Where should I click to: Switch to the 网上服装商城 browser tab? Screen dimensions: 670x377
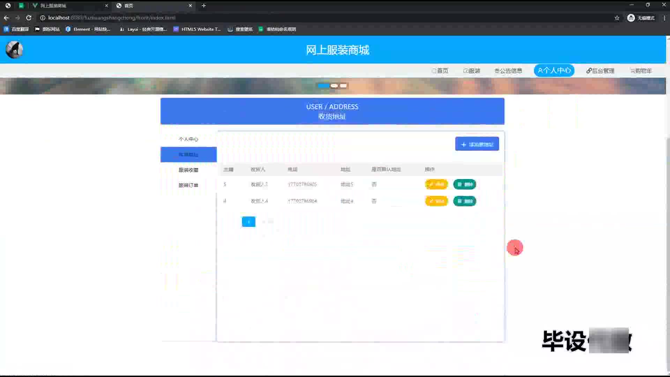tap(69, 6)
